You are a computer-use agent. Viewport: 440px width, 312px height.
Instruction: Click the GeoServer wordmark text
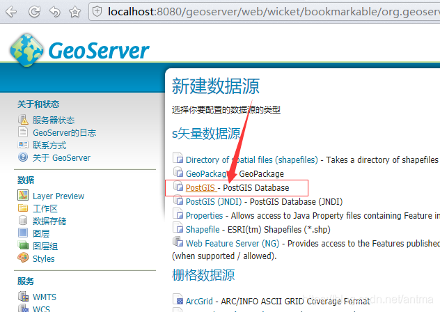99,51
